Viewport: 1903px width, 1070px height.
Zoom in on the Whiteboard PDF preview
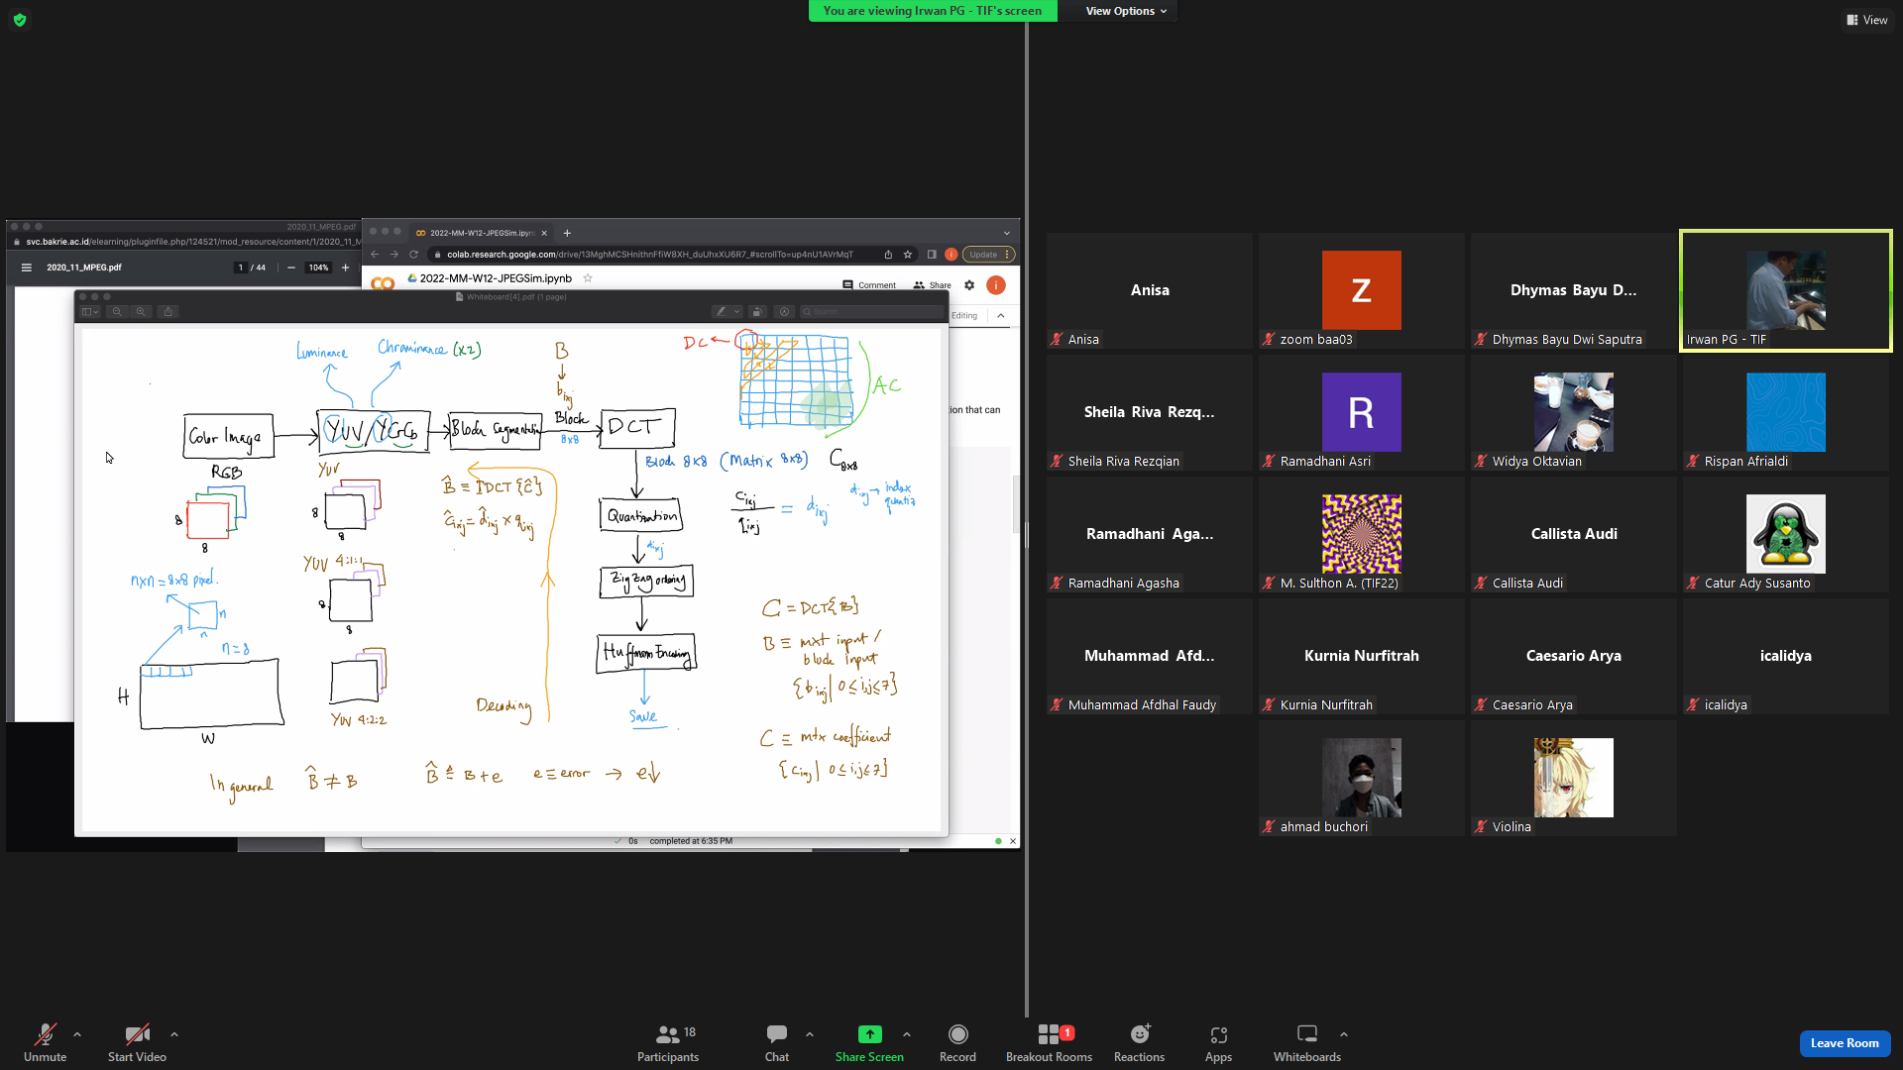coord(141,312)
